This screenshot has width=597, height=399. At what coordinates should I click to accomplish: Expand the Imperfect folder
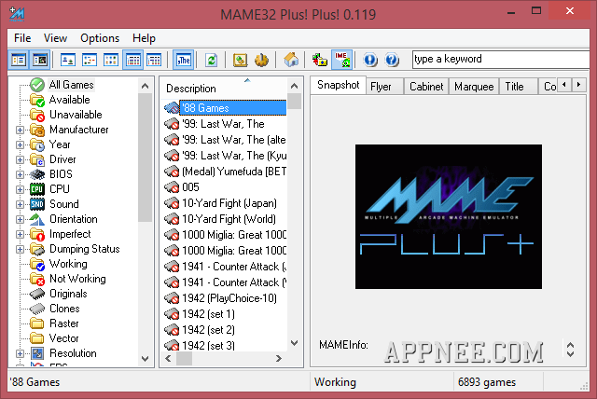point(20,234)
